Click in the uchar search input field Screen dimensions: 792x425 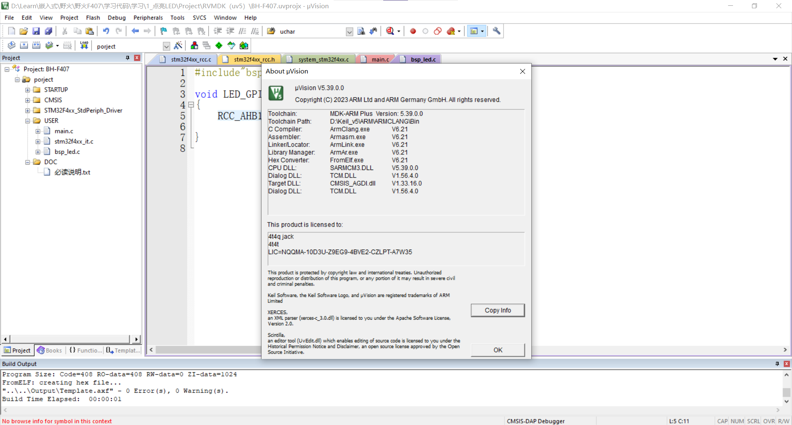click(x=311, y=32)
